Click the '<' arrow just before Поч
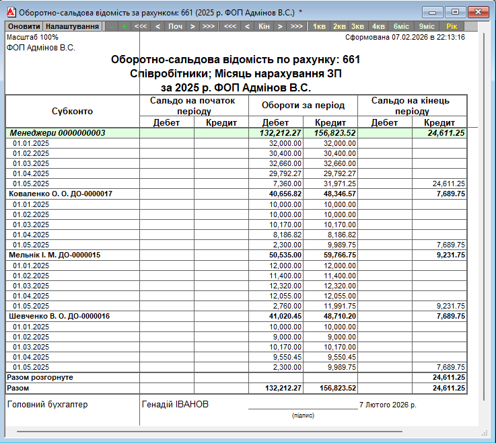 (x=158, y=26)
